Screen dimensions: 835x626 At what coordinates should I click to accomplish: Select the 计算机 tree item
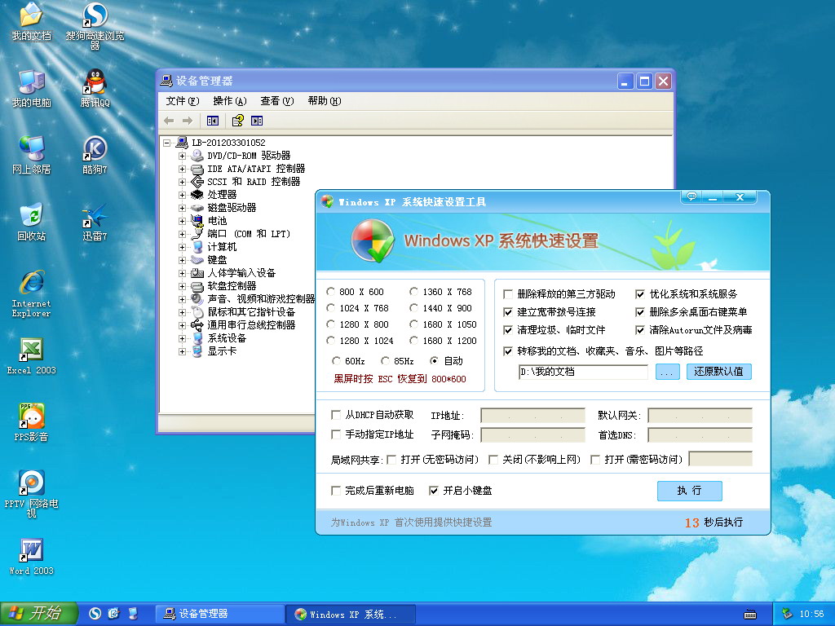(x=222, y=247)
